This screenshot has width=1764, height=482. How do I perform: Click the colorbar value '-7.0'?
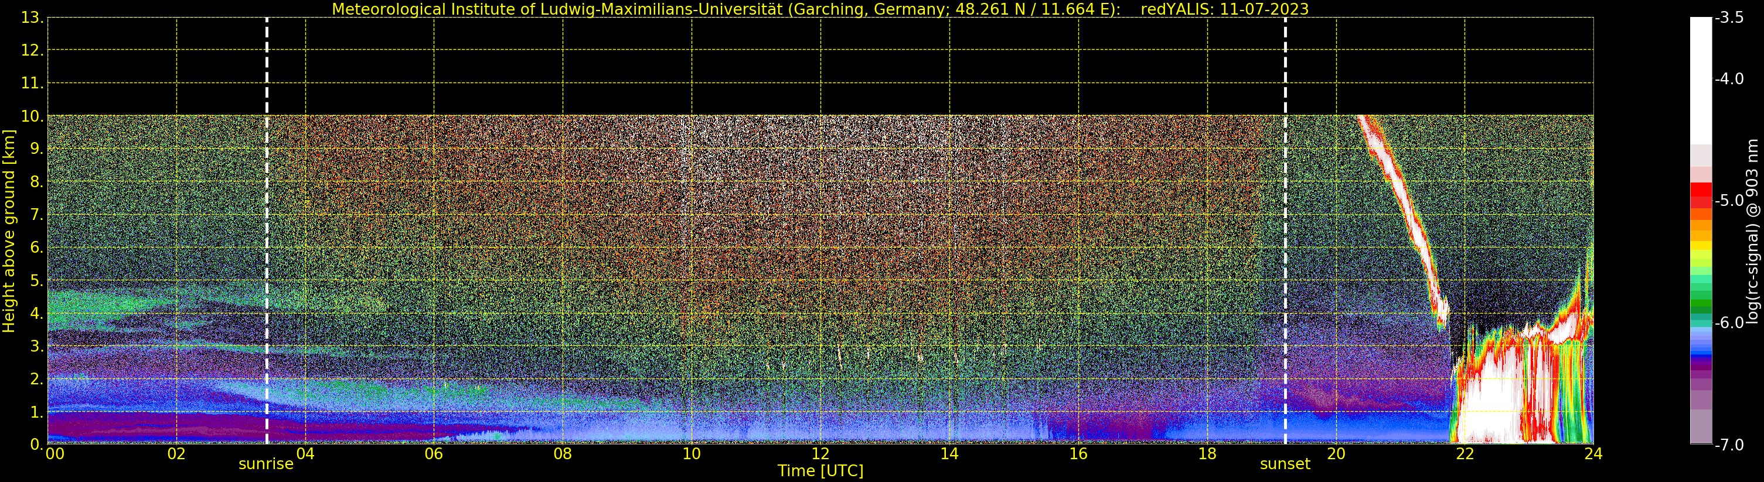tap(1729, 445)
